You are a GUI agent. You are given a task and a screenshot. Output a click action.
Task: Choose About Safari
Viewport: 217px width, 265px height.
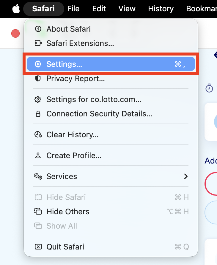click(111, 29)
